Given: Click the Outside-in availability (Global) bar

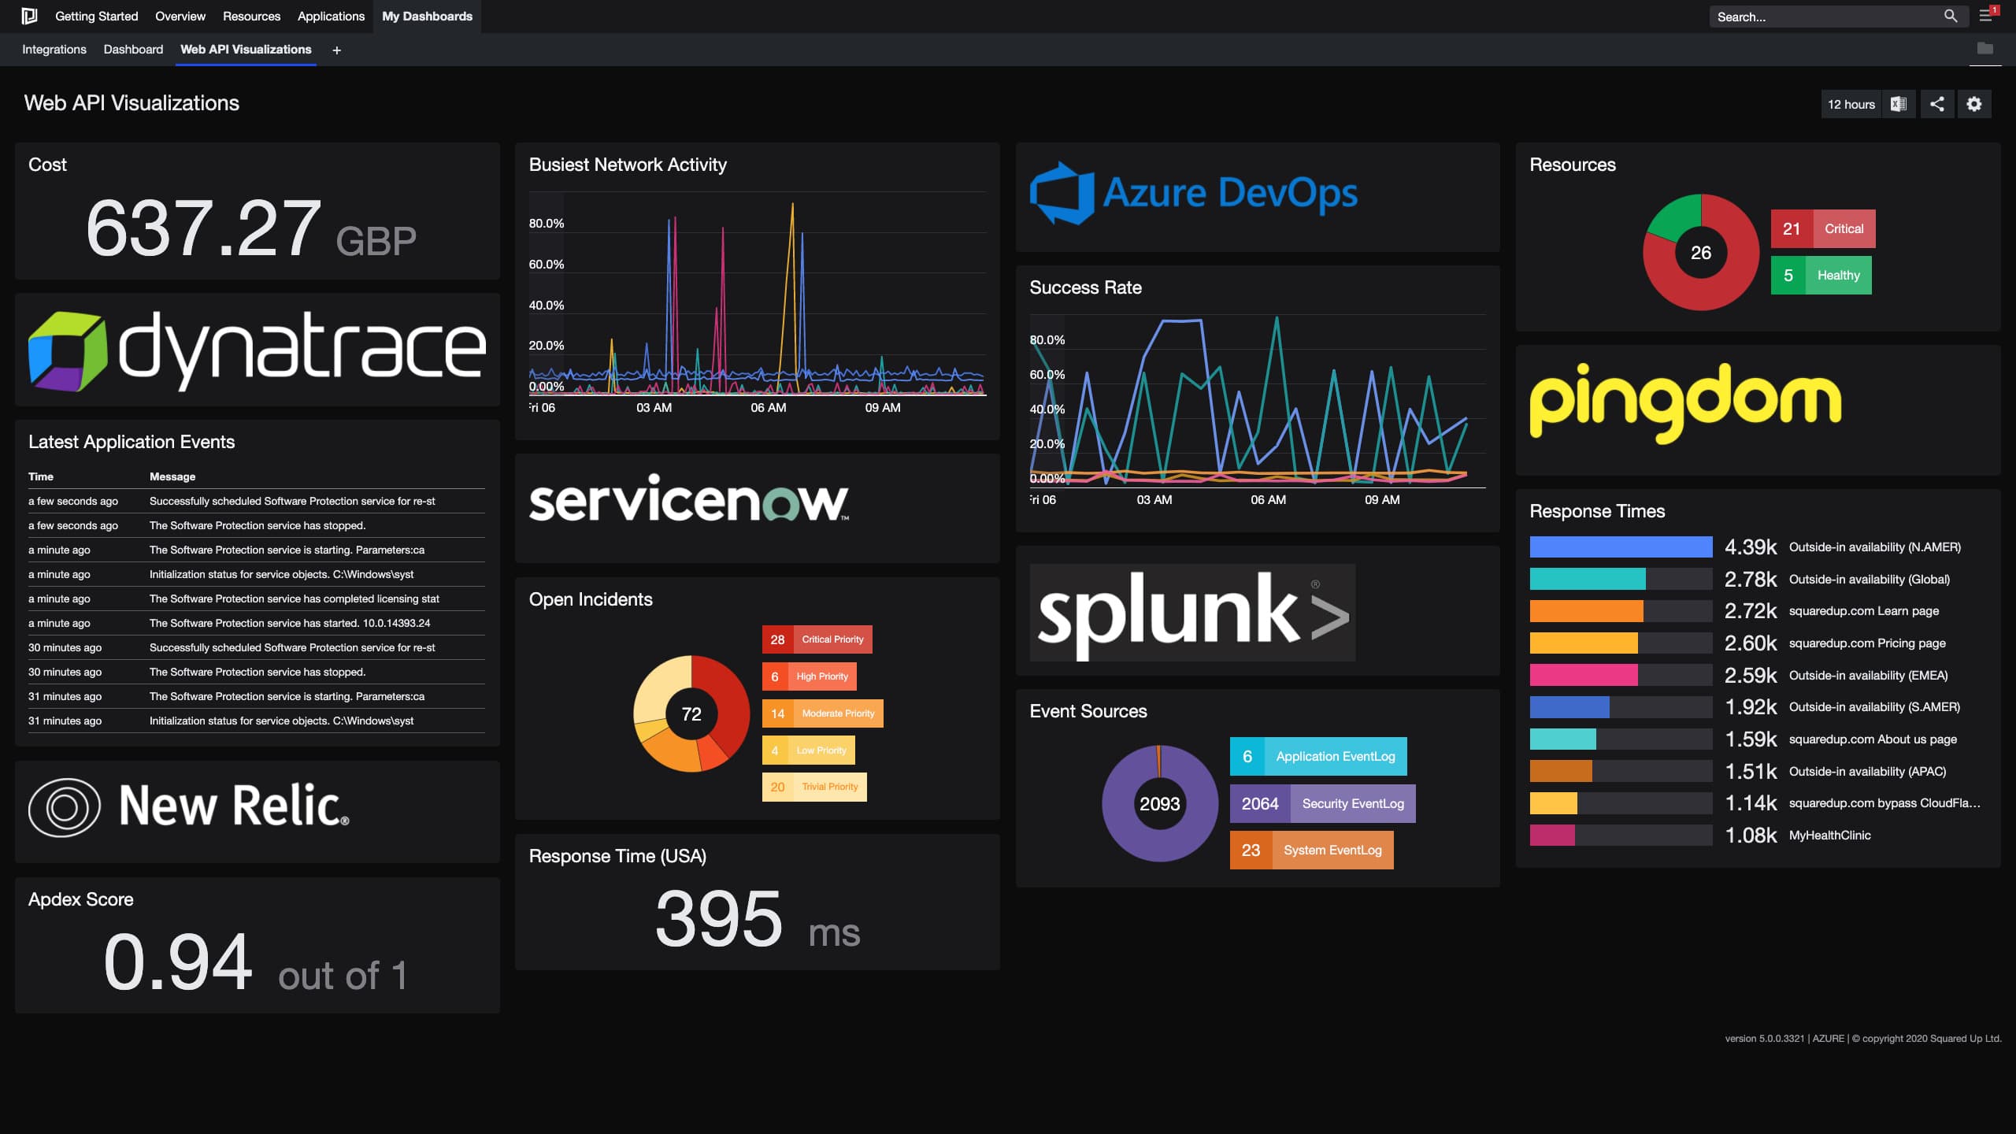Looking at the screenshot, I should pos(1621,579).
